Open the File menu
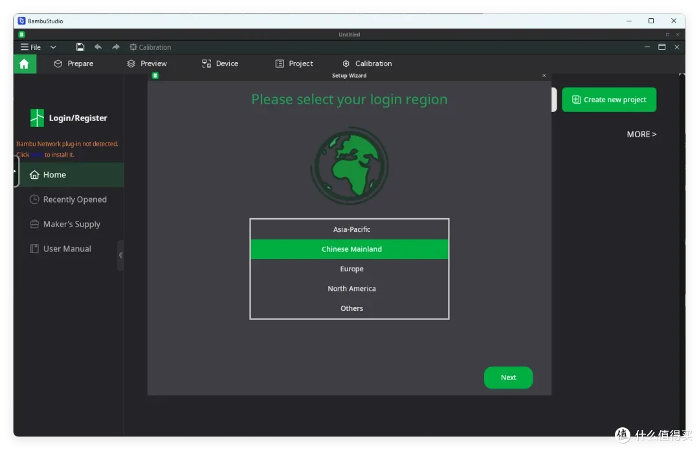Image resolution: width=699 pixels, height=450 pixels. click(30, 47)
